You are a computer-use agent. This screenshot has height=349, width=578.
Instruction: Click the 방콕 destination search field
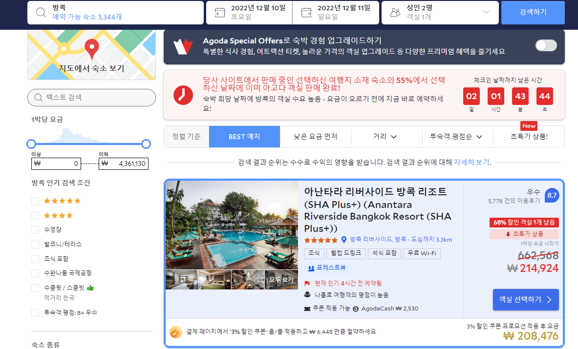(115, 13)
